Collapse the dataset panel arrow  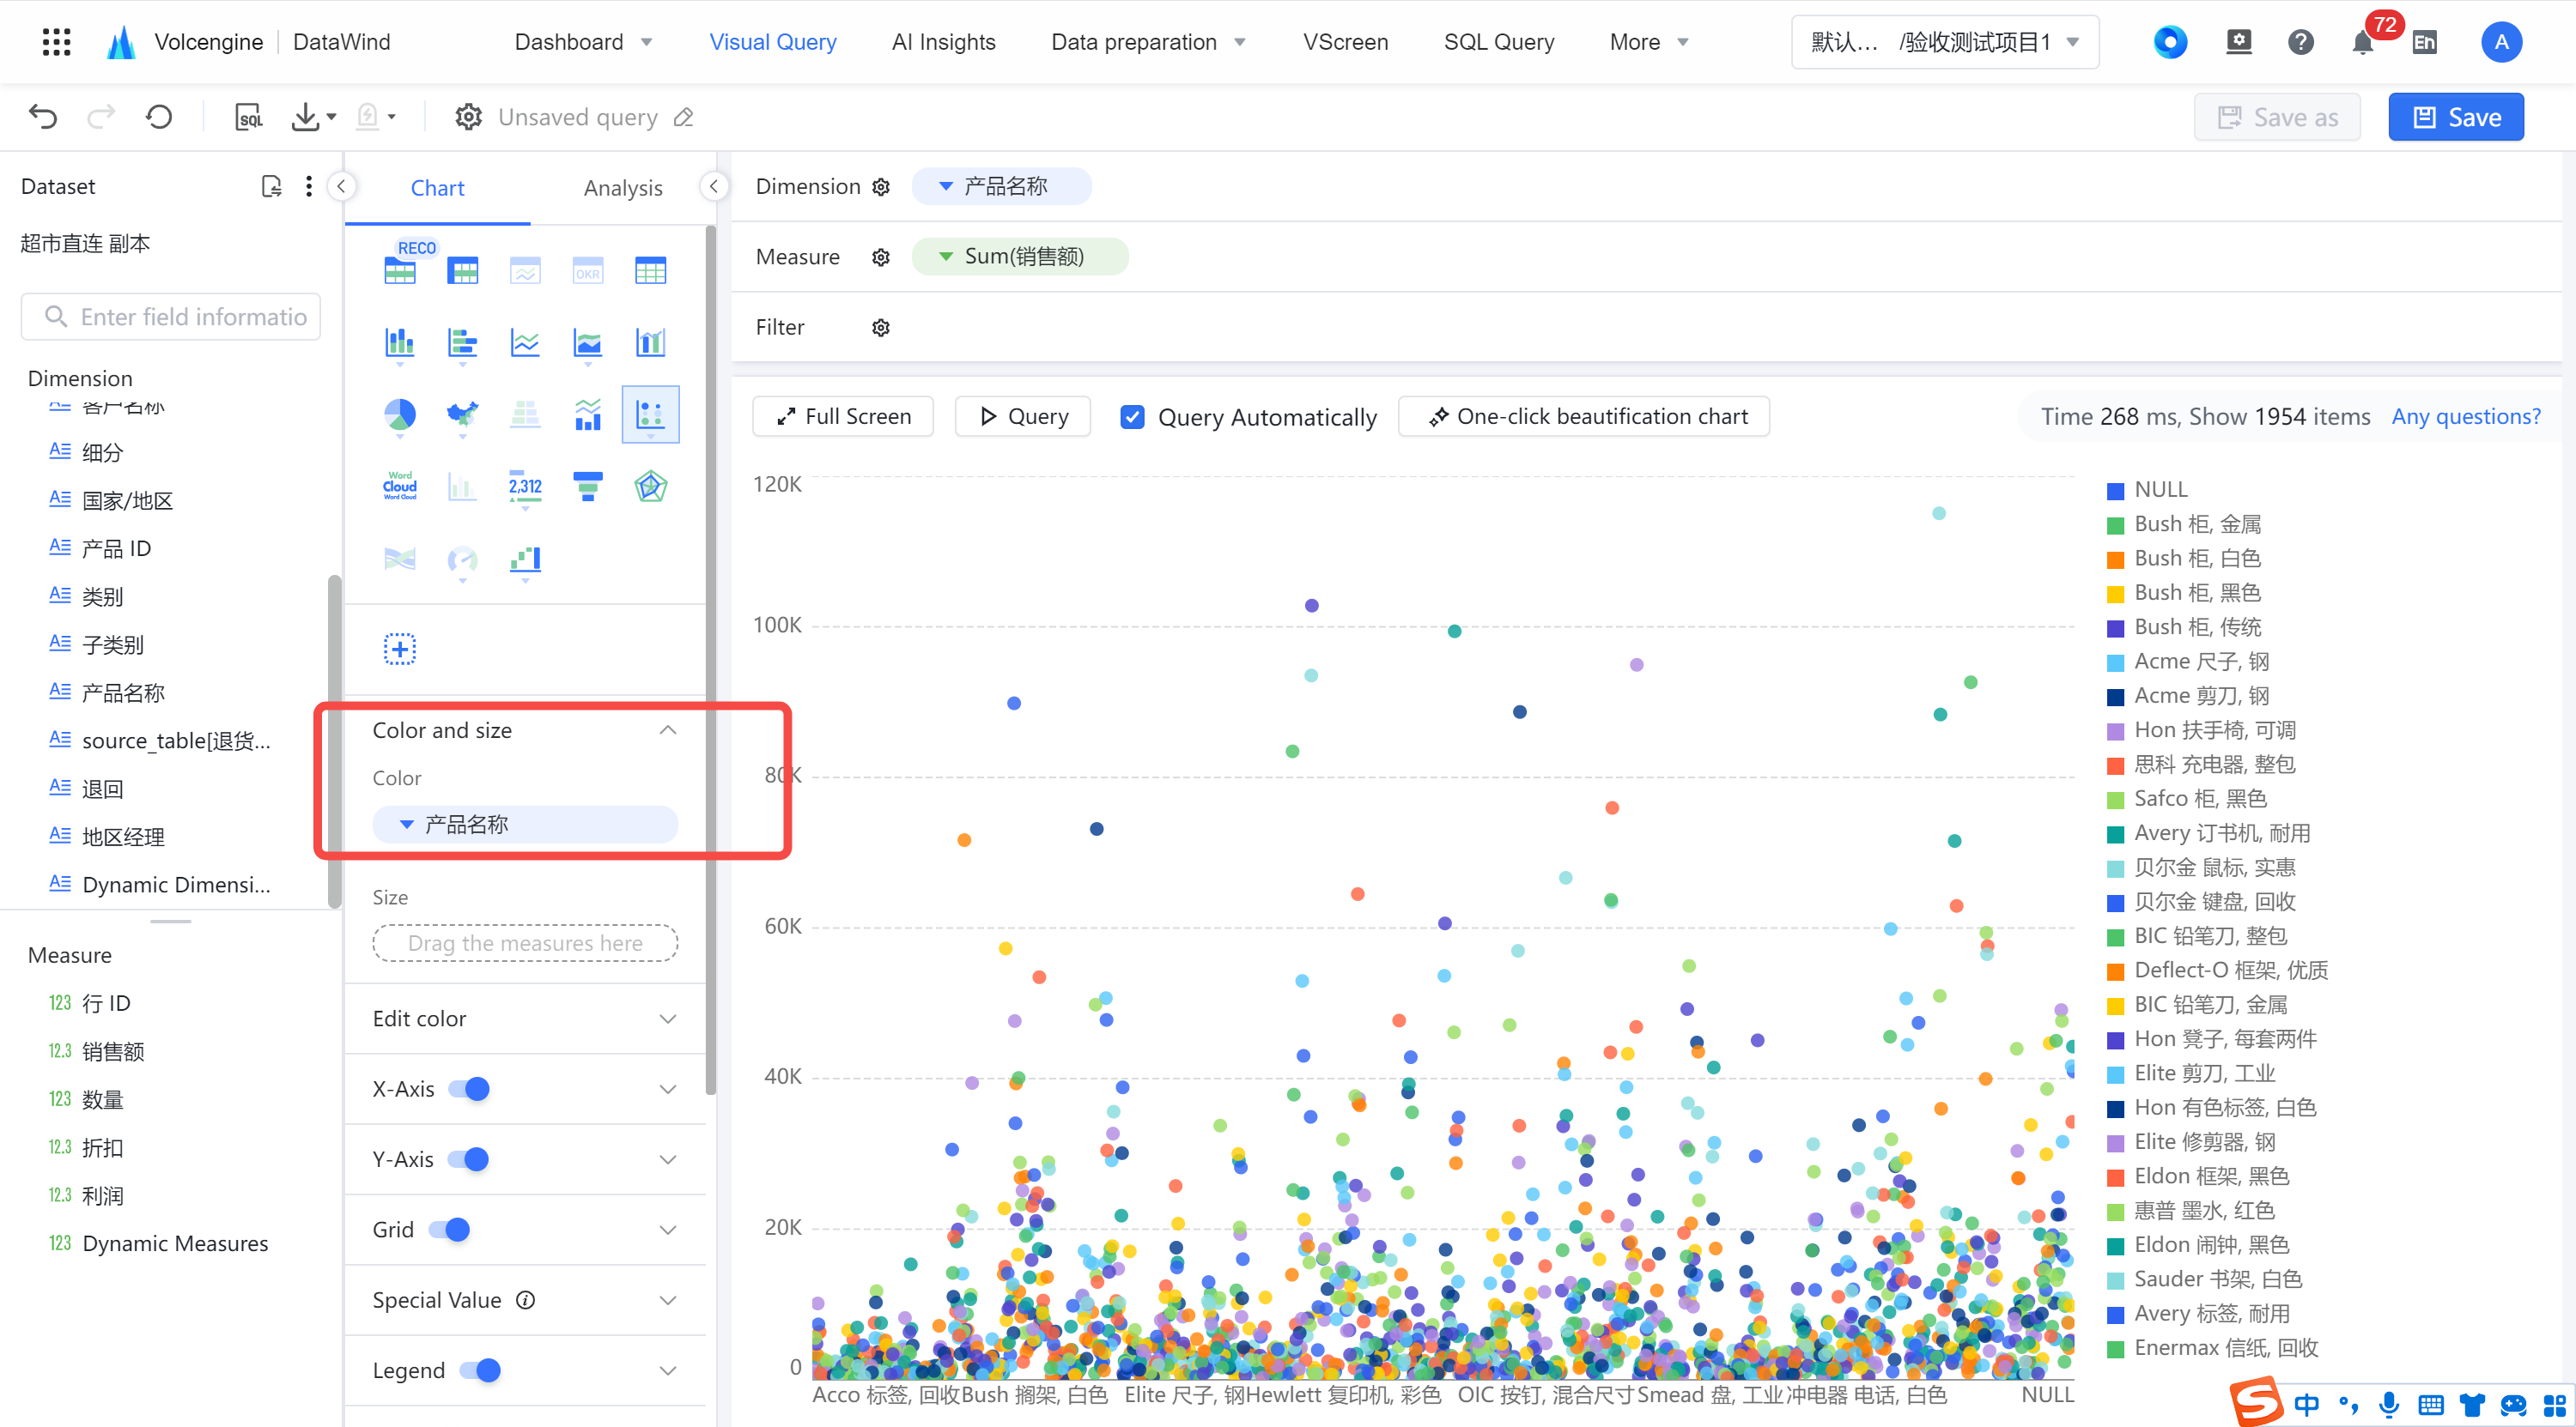coord(341,186)
